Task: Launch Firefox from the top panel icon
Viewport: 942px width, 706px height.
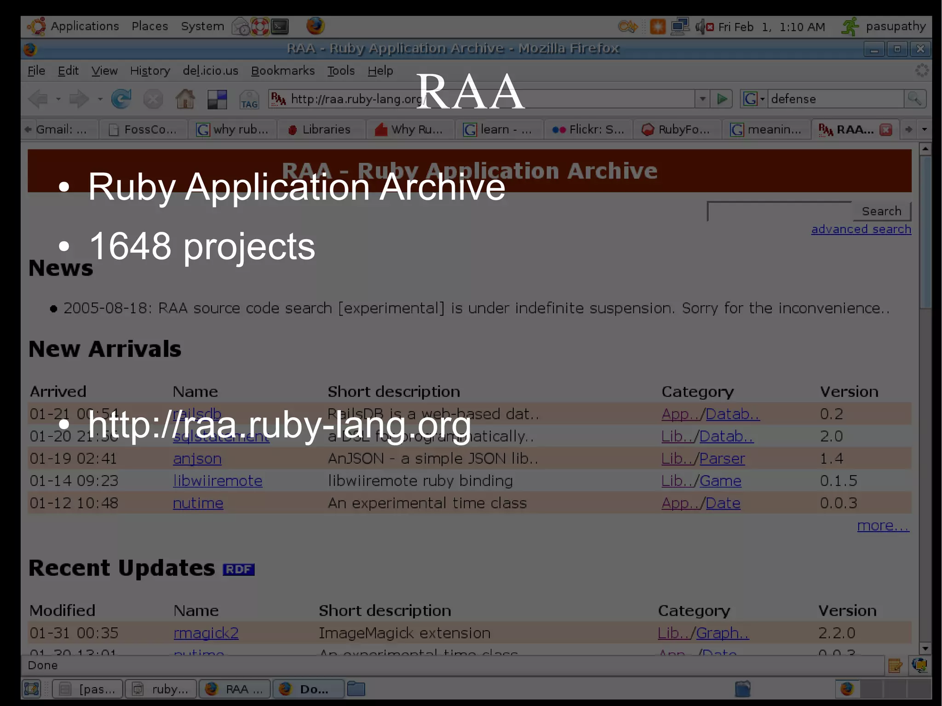Action: click(316, 26)
